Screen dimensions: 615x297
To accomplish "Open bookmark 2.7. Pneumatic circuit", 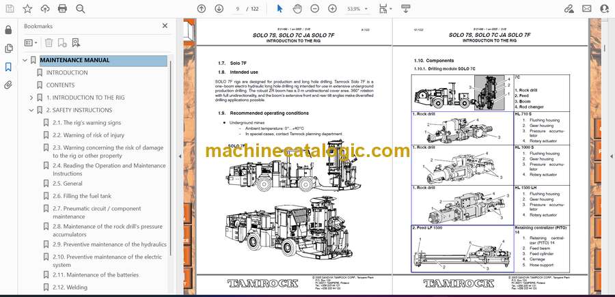I will [97, 212].
